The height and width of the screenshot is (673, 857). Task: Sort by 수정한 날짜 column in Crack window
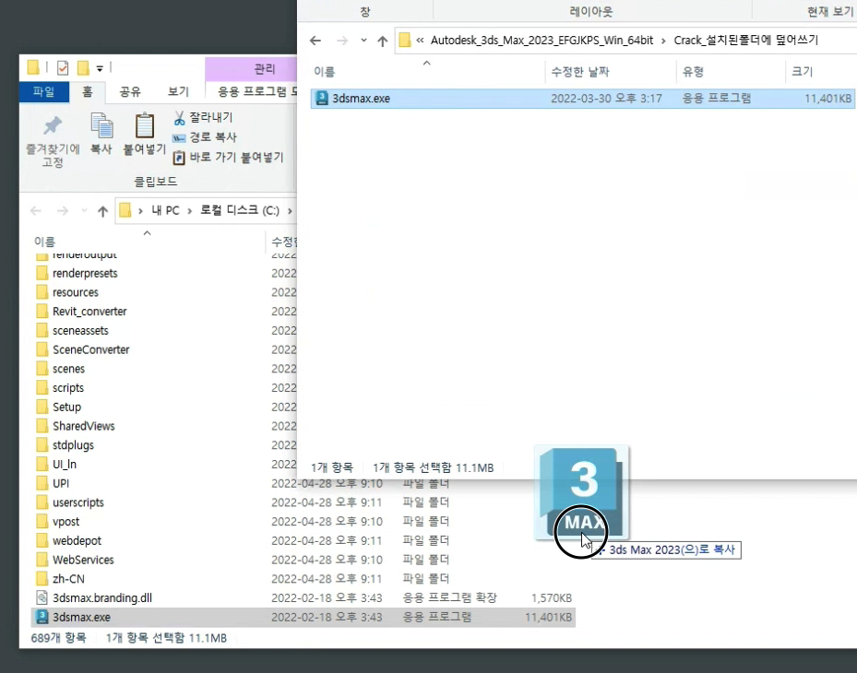(580, 72)
